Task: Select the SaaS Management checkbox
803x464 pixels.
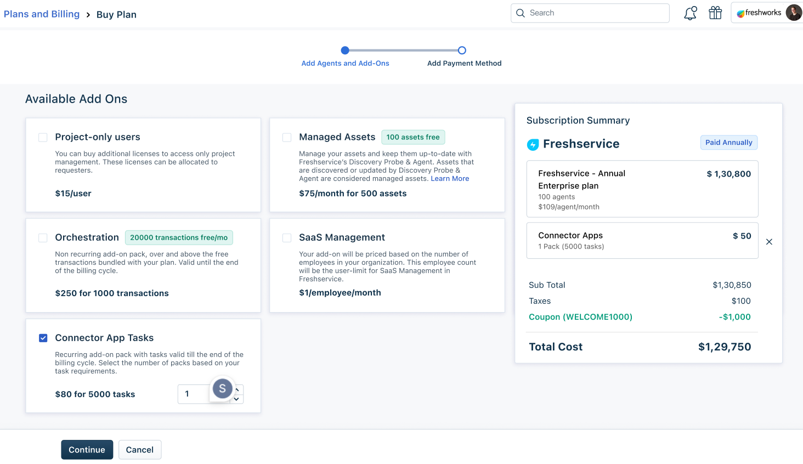Action: coord(287,238)
